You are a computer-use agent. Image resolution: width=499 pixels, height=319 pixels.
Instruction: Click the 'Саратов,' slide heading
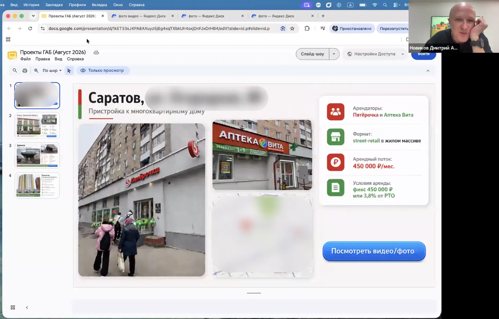[x=116, y=98]
